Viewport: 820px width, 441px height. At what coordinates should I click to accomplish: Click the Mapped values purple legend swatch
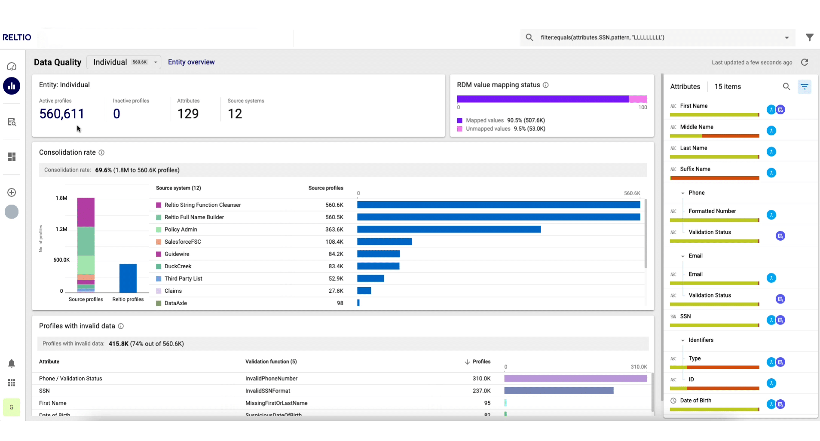459,121
